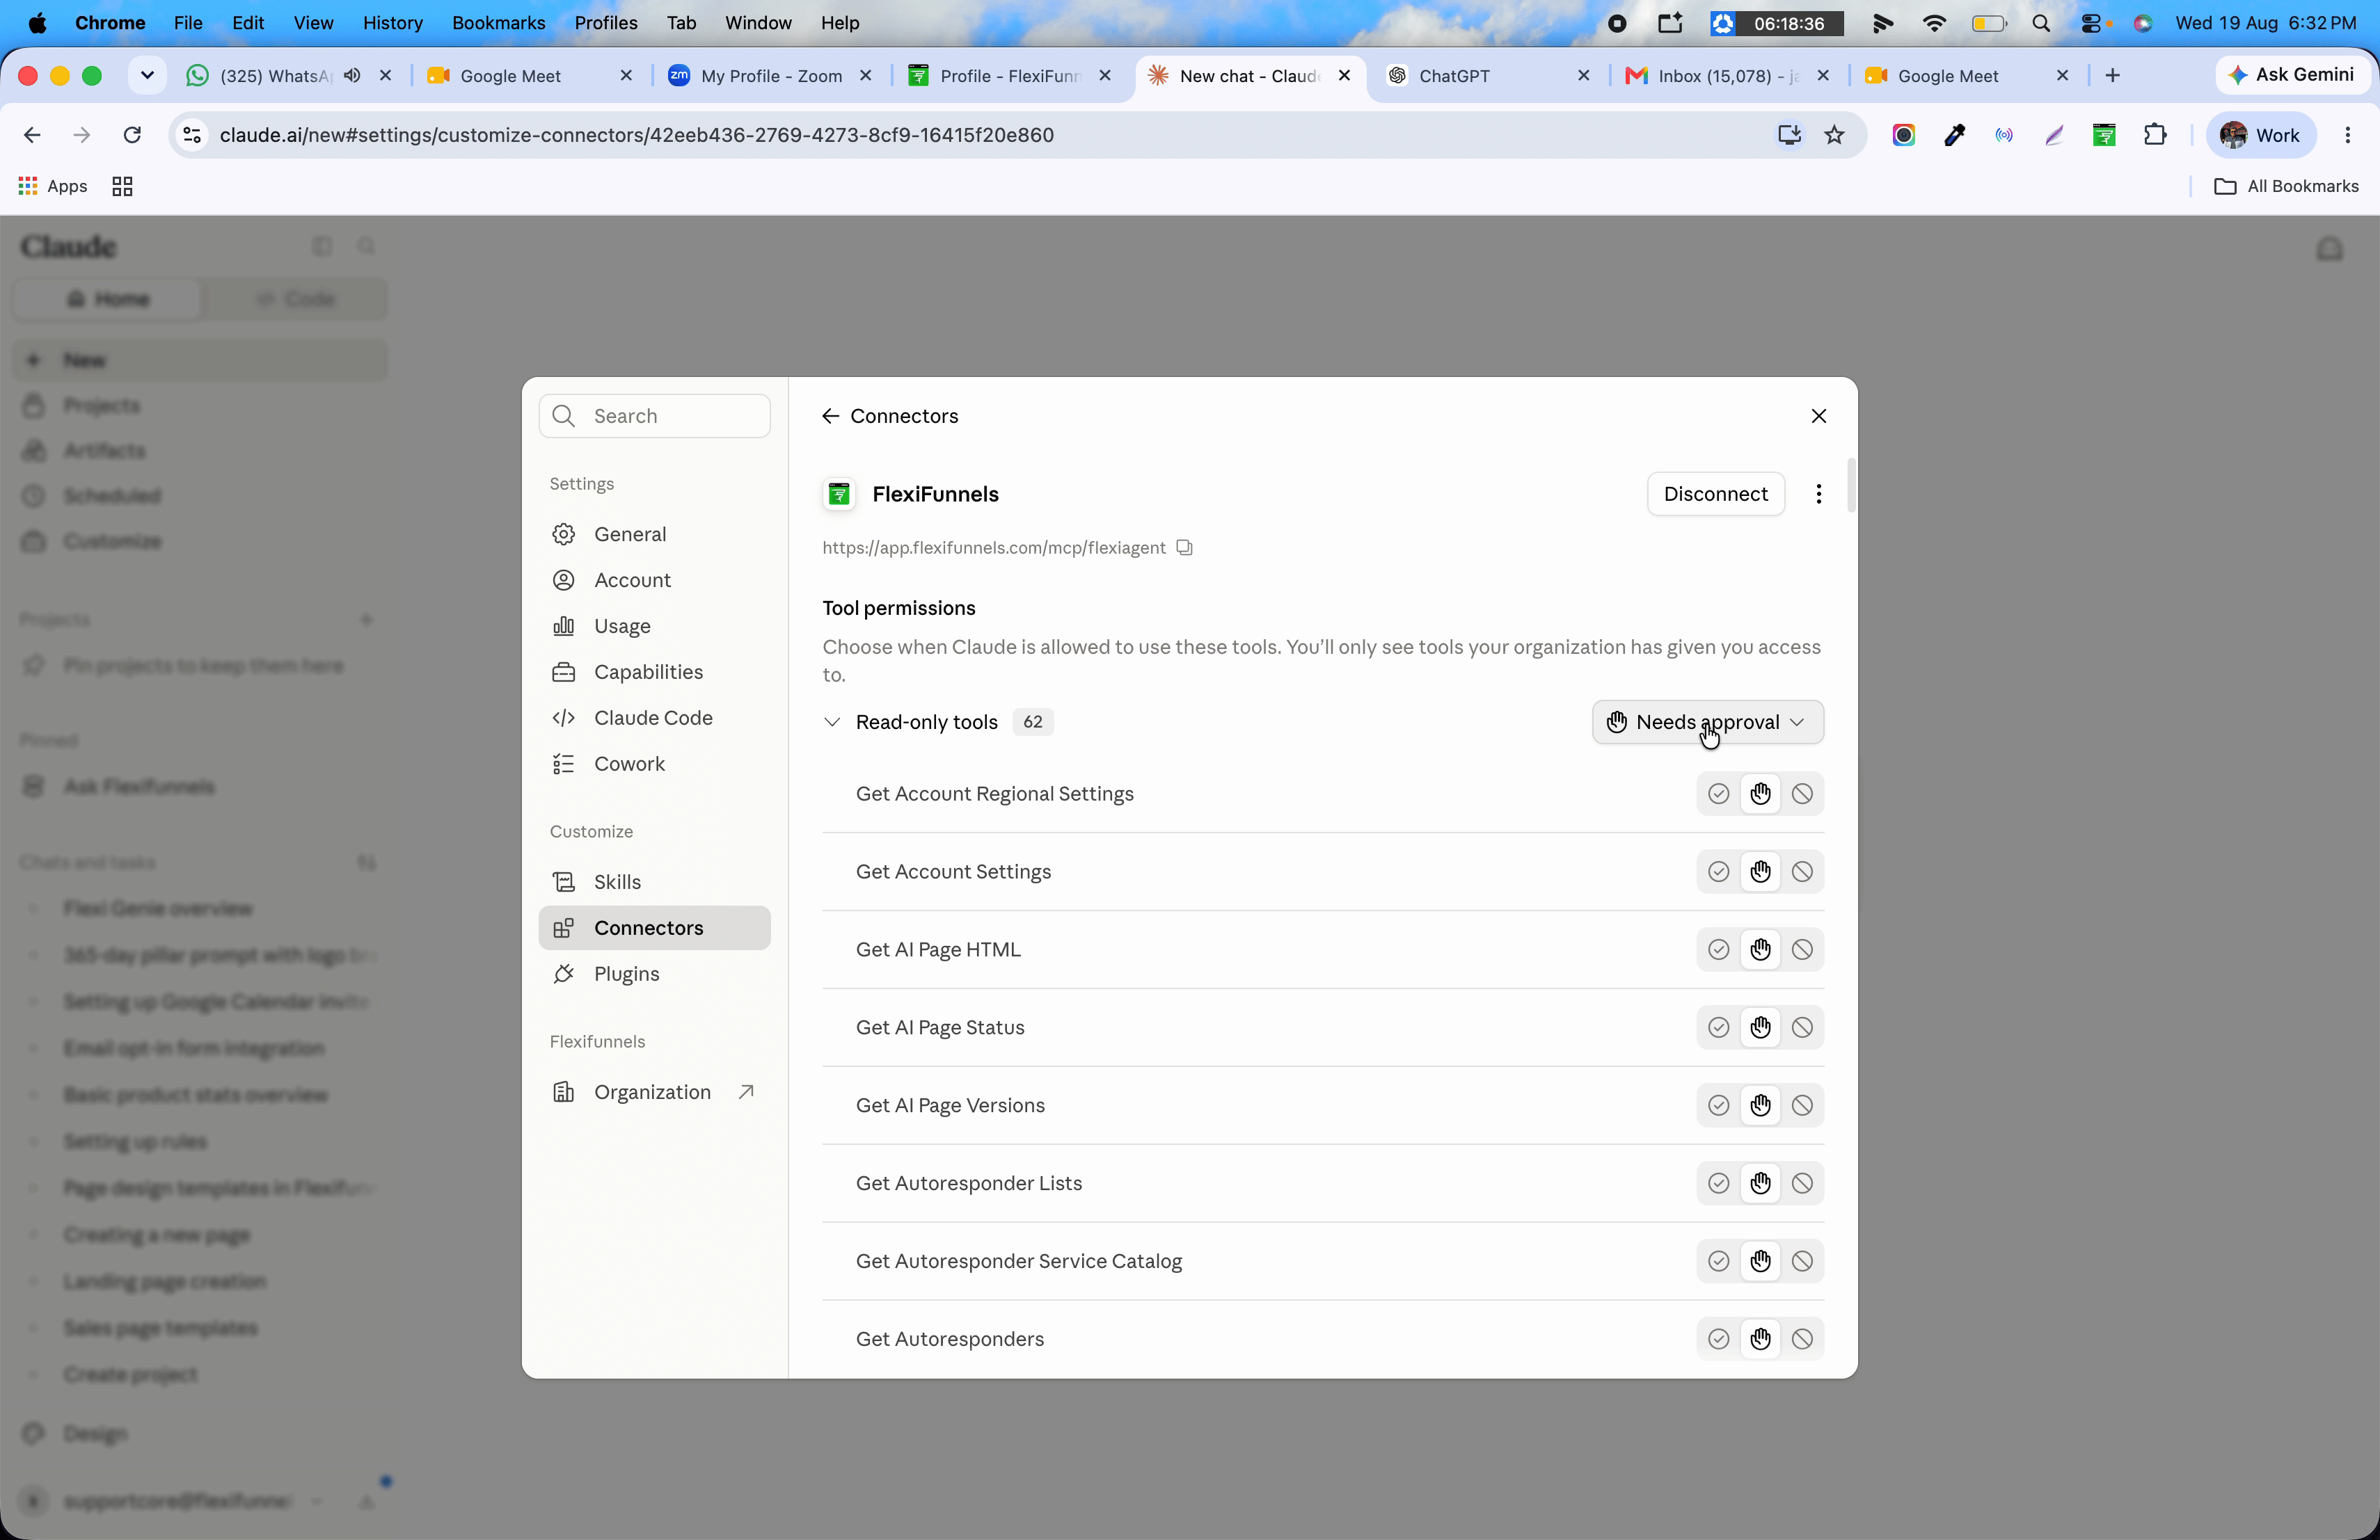Install app icon in address bar
Viewport: 2380px width, 1540px height.
click(1789, 135)
